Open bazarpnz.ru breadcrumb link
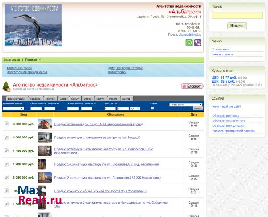Screen dimensions: 268x217 (x=12, y=60)
